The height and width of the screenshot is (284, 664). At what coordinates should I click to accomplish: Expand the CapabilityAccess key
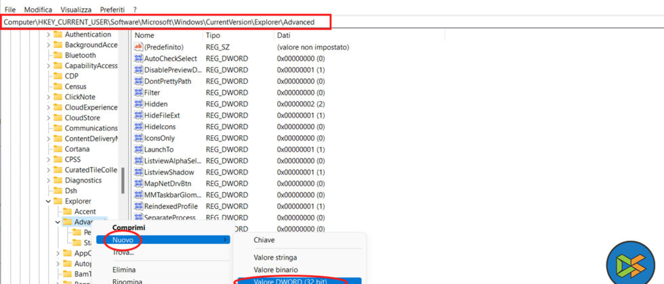pos(48,66)
